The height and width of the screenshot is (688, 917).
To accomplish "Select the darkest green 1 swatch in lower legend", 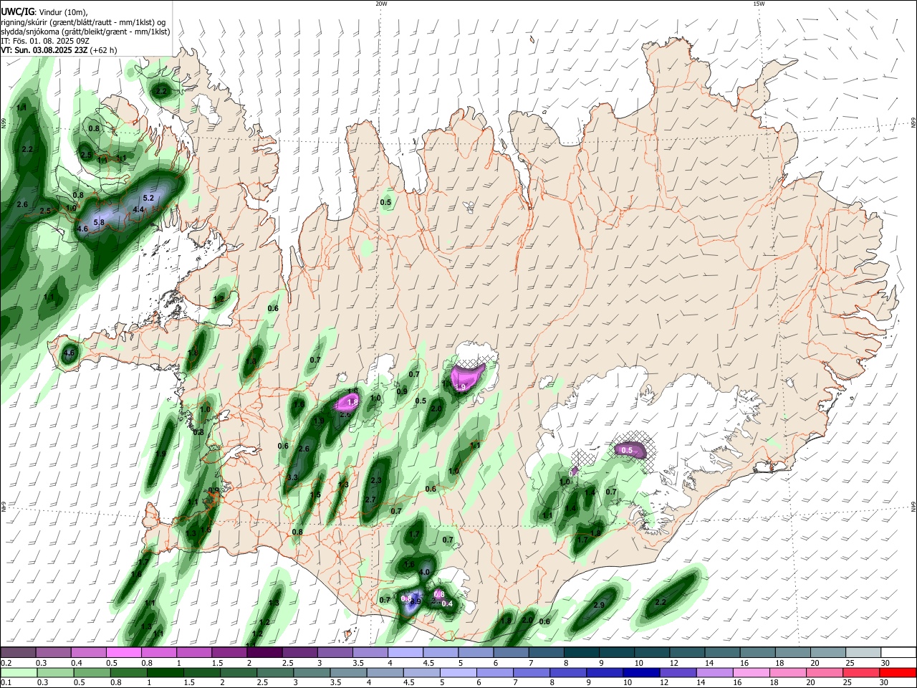I will (165, 672).
